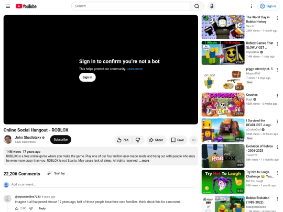Dislike the comment by @joyoudroblox7253

(x=31, y=208)
